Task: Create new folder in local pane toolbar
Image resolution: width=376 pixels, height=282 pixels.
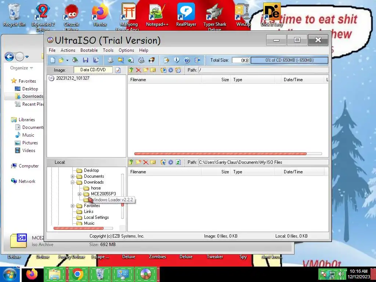Action: (138, 162)
